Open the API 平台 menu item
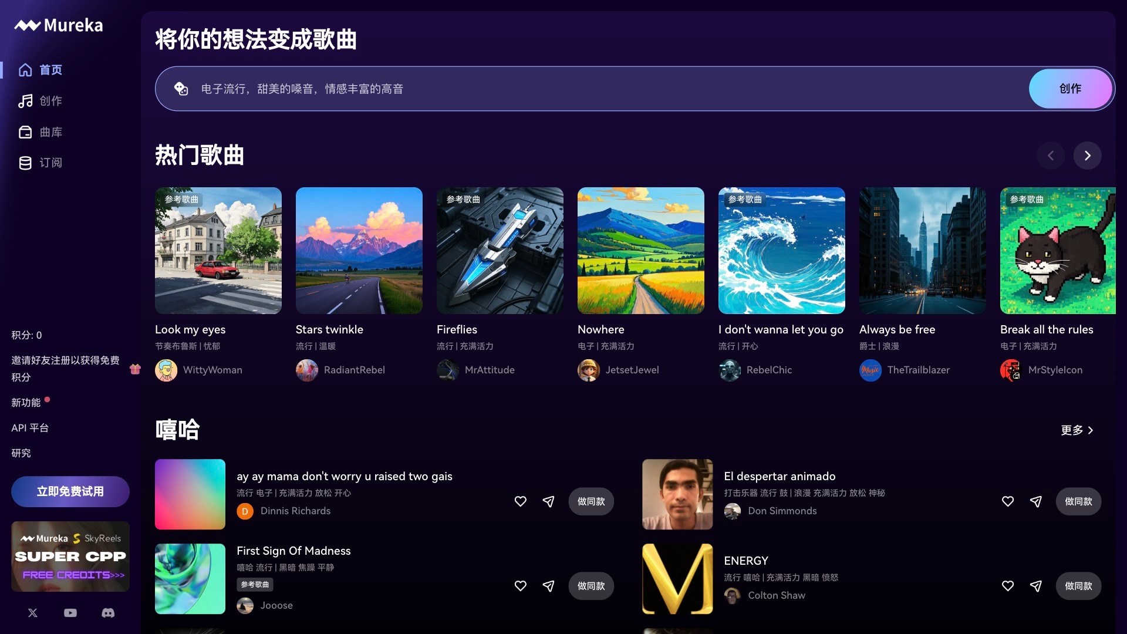Image resolution: width=1127 pixels, height=634 pixels. [30, 427]
